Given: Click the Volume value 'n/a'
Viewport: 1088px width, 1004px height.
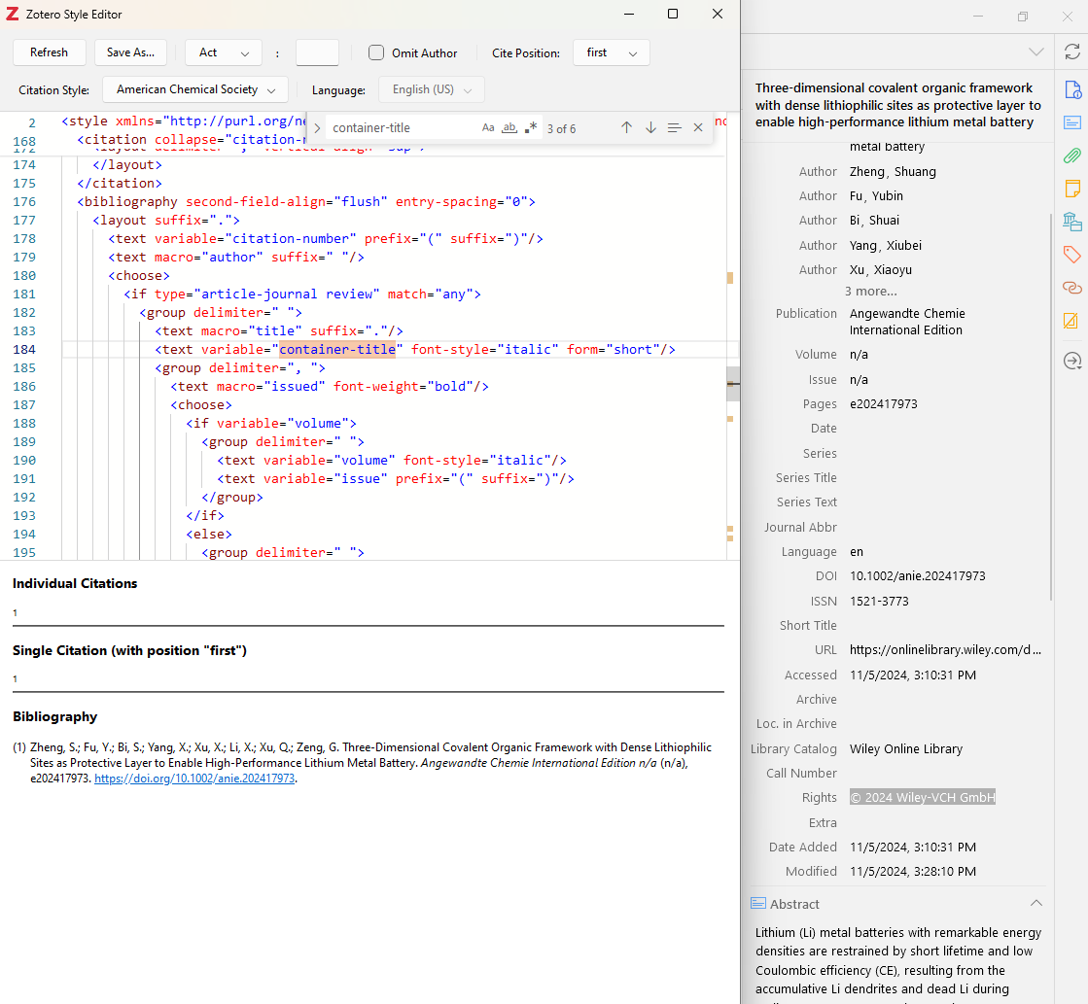Looking at the screenshot, I should [x=859, y=355].
